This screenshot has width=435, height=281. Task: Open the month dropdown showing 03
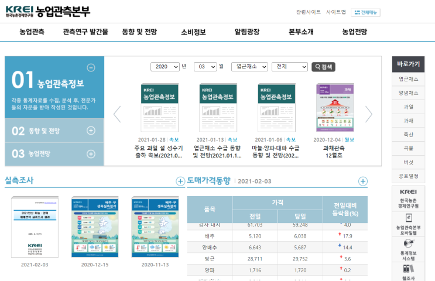click(x=205, y=67)
